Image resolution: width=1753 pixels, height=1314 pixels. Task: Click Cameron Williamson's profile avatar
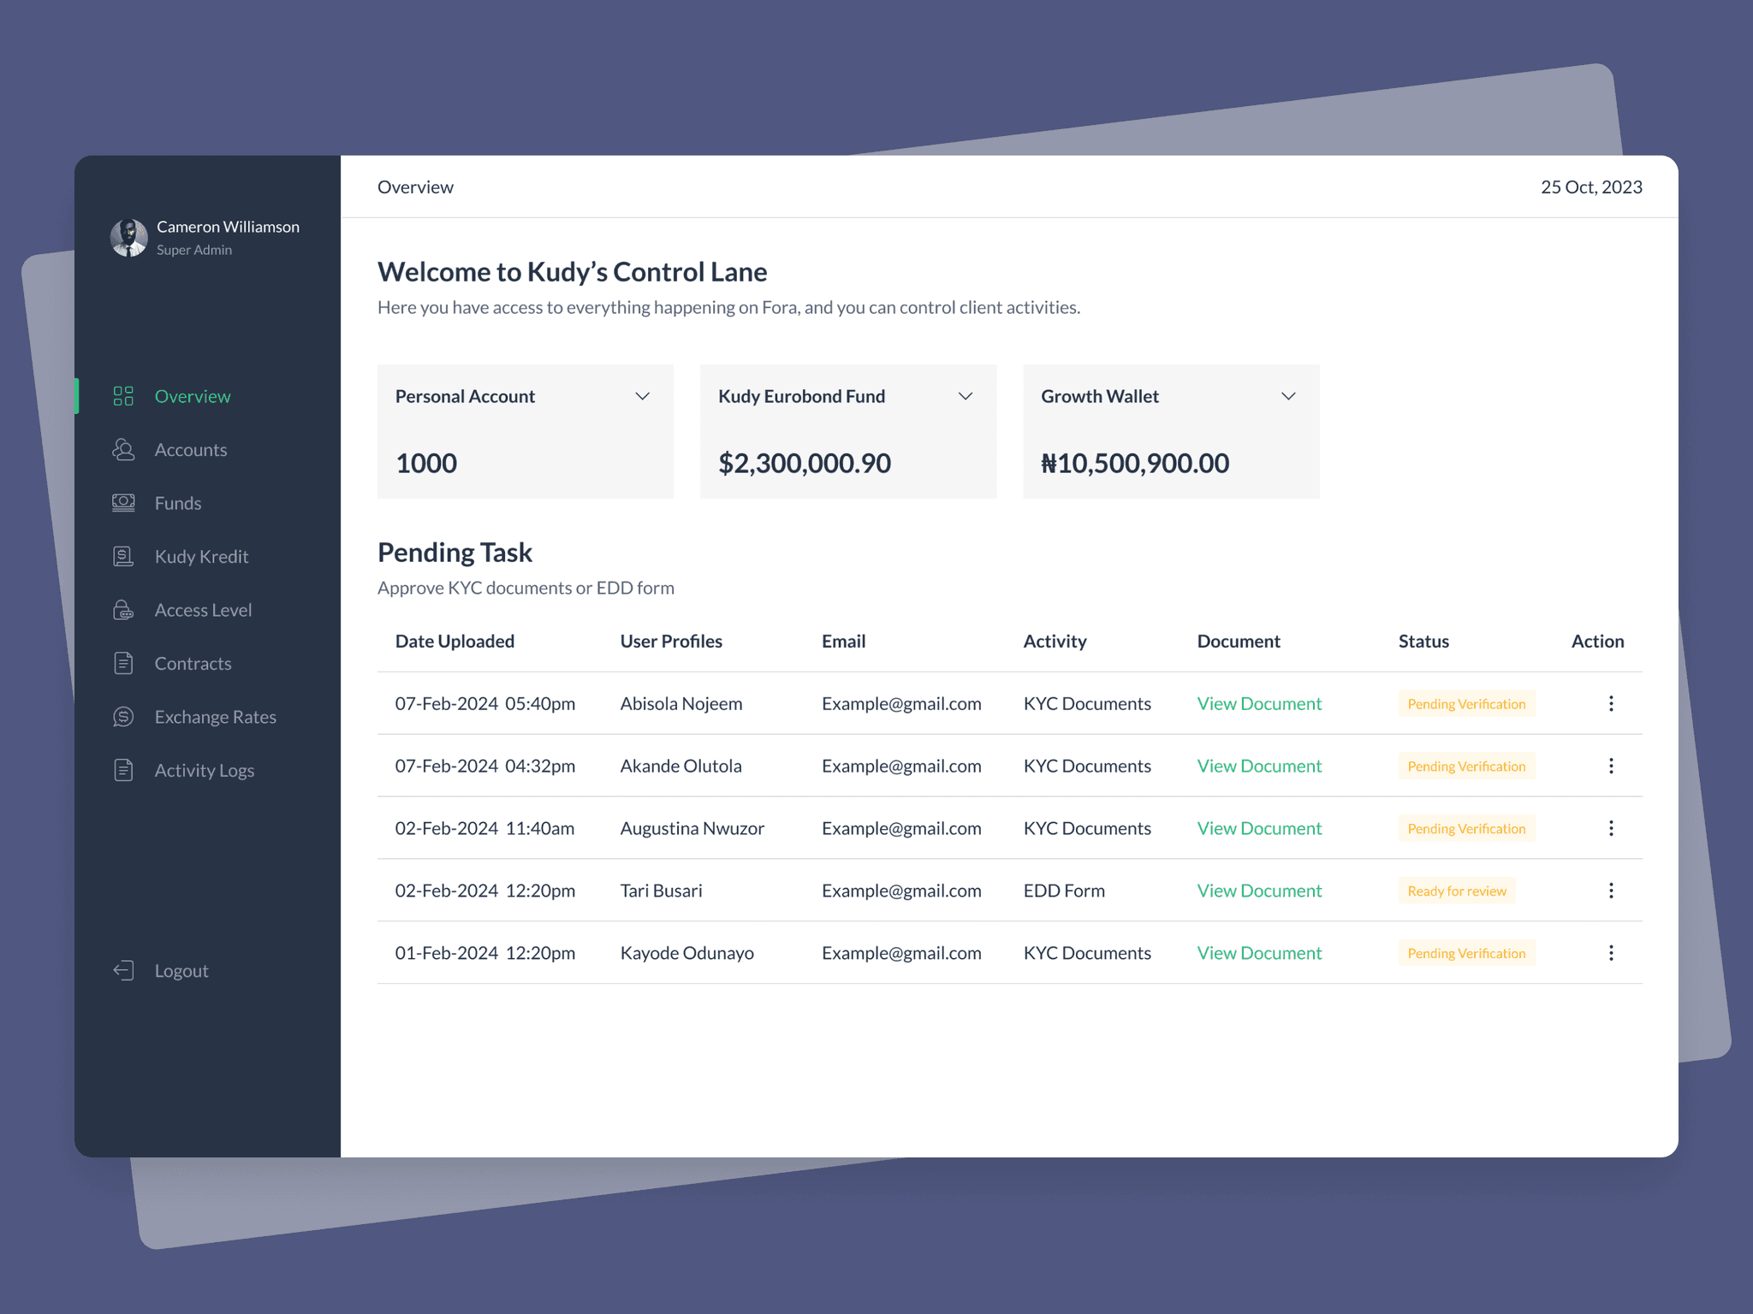pyautogui.click(x=129, y=237)
